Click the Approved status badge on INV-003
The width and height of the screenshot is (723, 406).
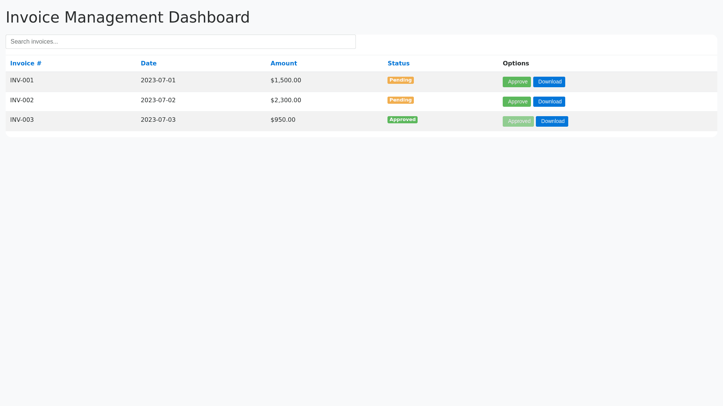tap(402, 120)
